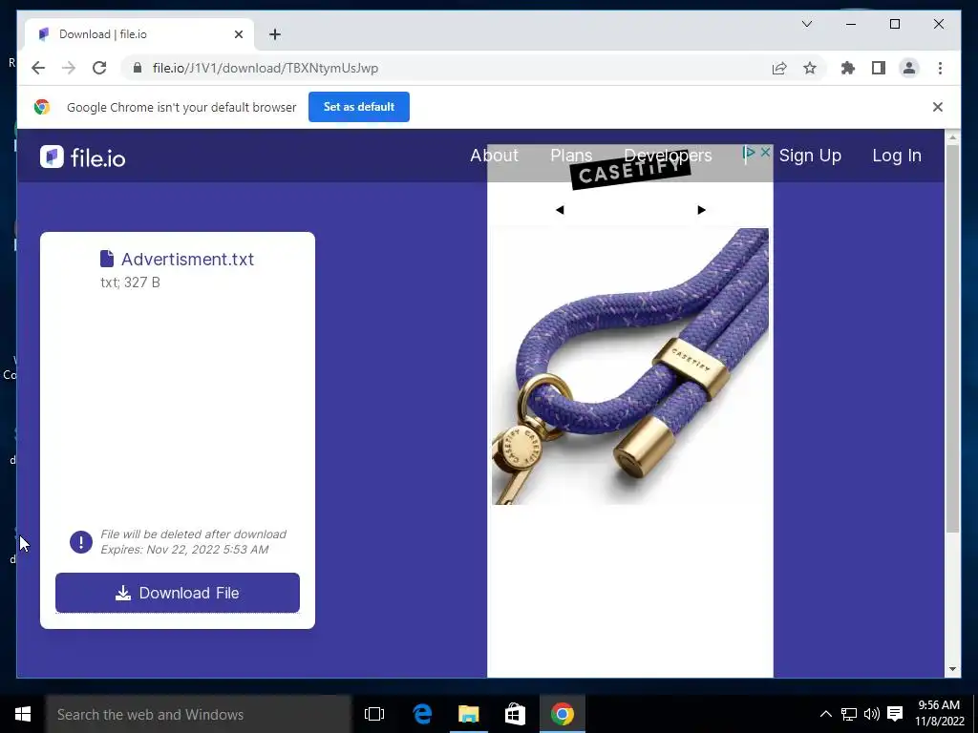Click the purple rope strap ad image
Image resolution: width=978 pixels, height=733 pixels.
pos(630,366)
